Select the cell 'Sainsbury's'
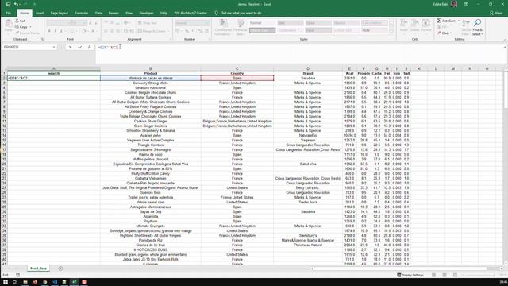 pyautogui.click(x=308, y=235)
